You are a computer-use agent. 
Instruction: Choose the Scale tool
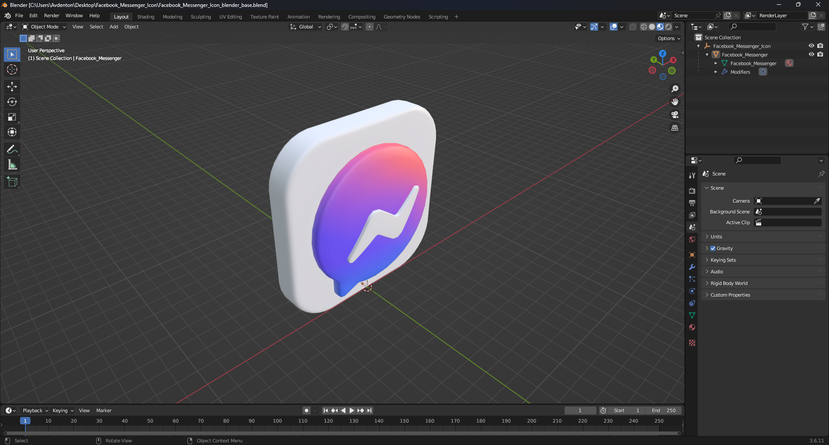click(12, 117)
